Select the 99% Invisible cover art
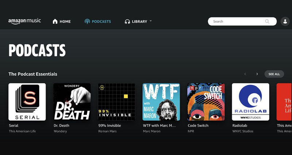 [x=116, y=102]
